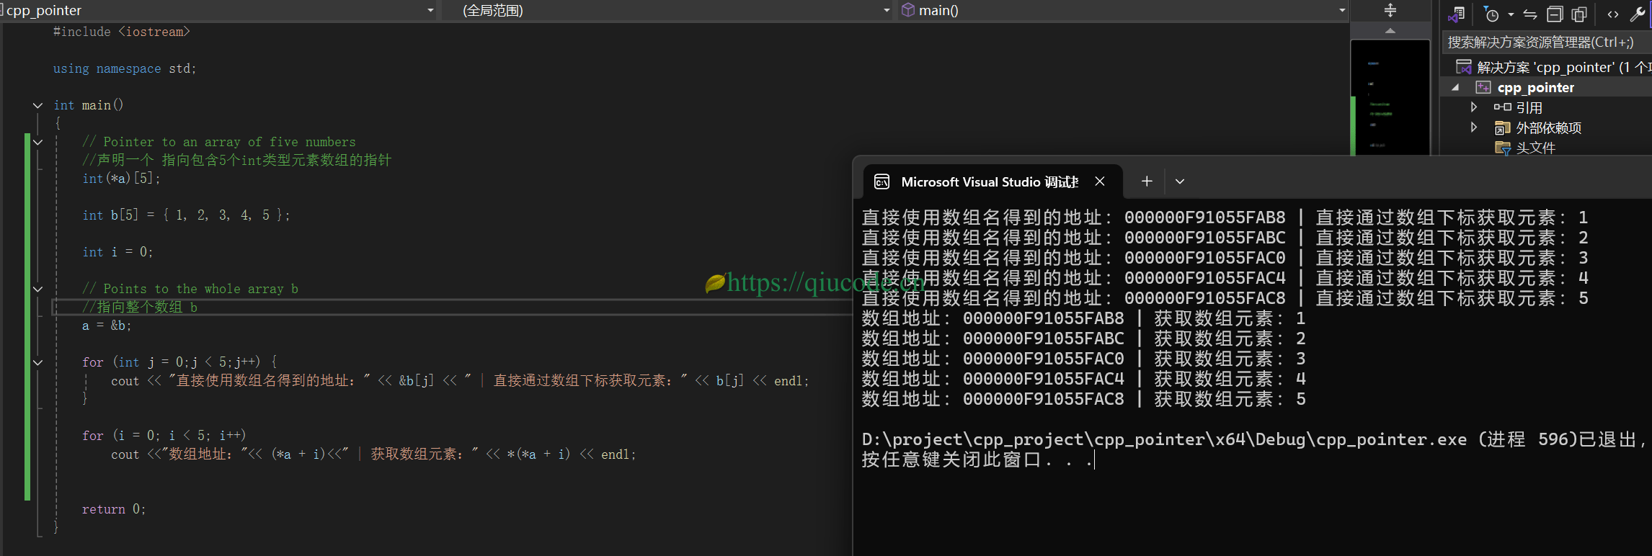Click the collapse all icon in Solution Explorer
Image resolution: width=1652 pixels, height=556 pixels.
click(x=1555, y=14)
